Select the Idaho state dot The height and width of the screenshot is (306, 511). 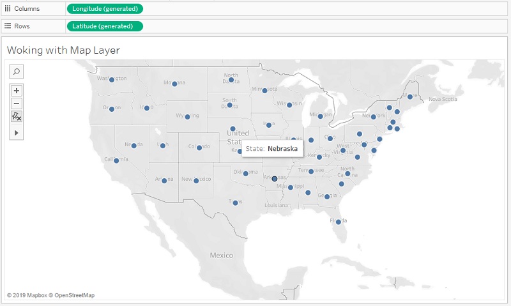point(147,108)
